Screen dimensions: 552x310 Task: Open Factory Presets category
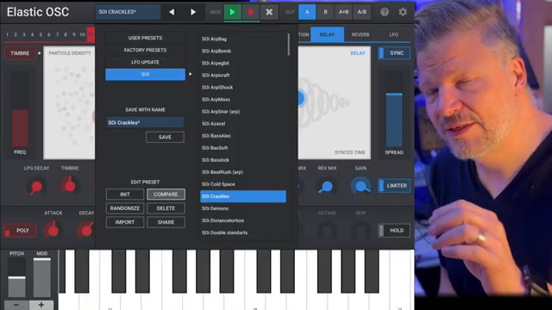(146, 50)
